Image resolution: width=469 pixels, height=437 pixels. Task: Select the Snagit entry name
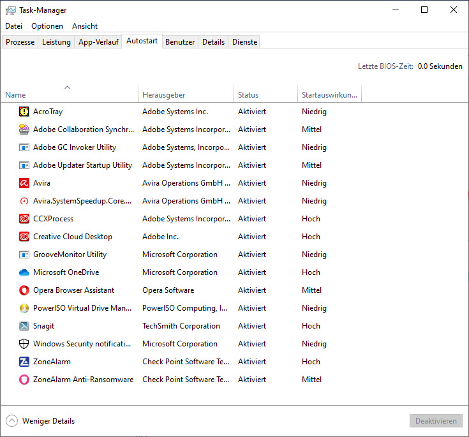[x=43, y=326]
